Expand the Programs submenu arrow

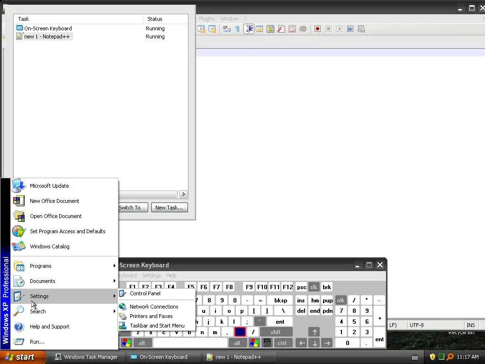pyautogui.click(x=114, y=265)
